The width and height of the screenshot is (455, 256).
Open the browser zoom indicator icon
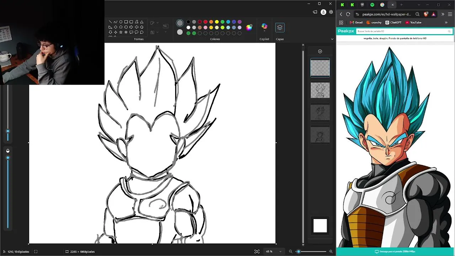point(418,14)
